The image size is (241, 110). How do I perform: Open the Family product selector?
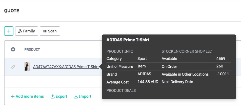(x=27, y=31)
